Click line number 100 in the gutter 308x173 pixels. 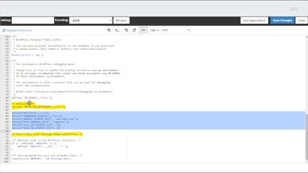point(6,159)
